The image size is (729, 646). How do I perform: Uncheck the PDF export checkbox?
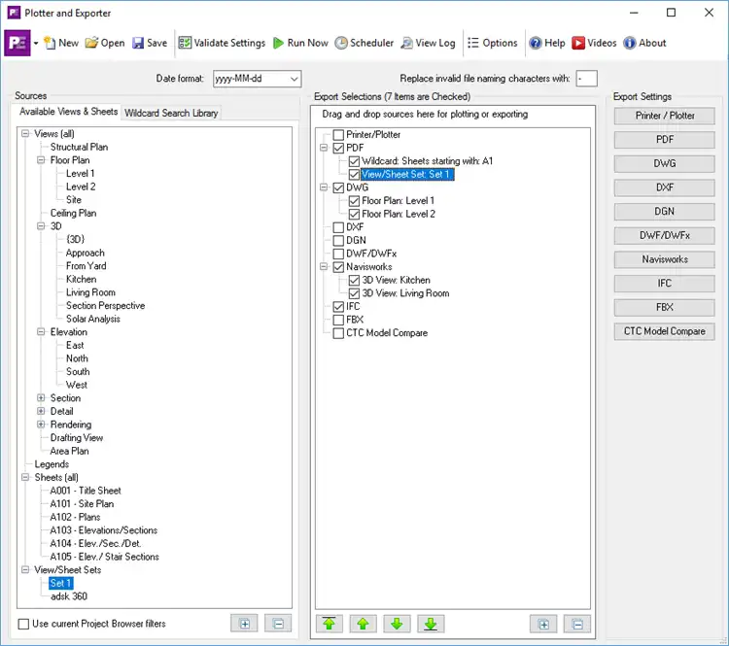pyautogui.click(x=338, y=149)
